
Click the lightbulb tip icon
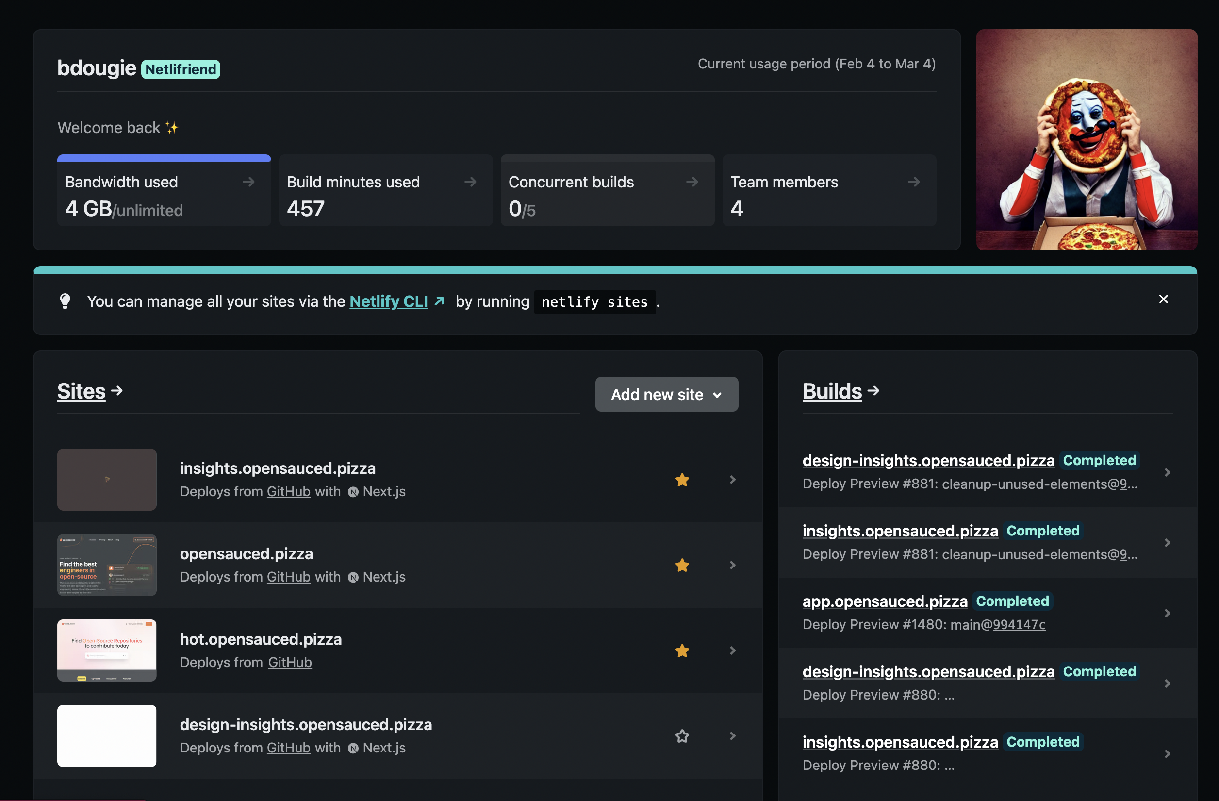(x=65, y=301)
